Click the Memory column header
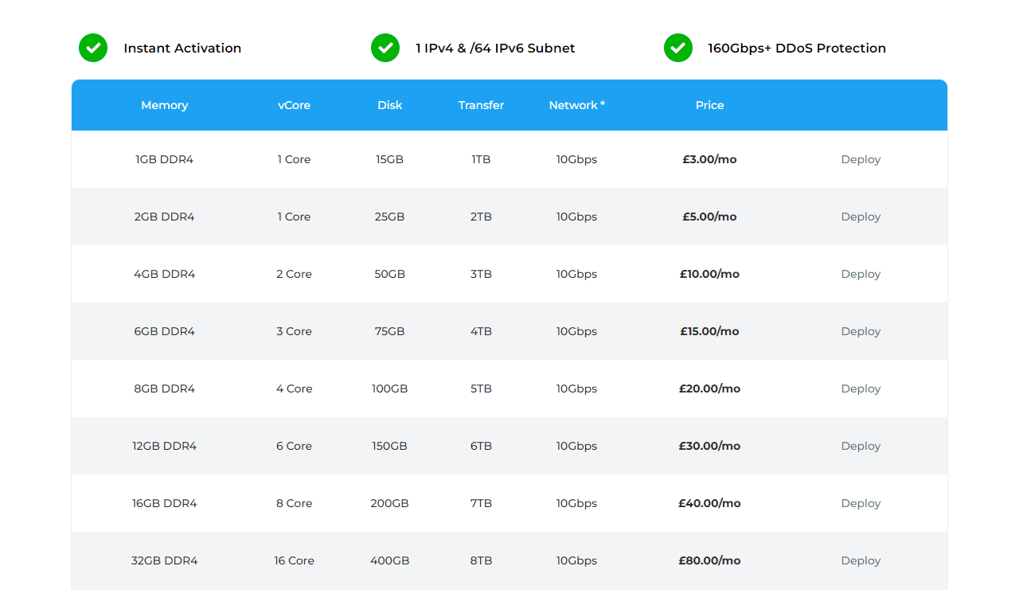1027x613 pixels. pos(165,105)
